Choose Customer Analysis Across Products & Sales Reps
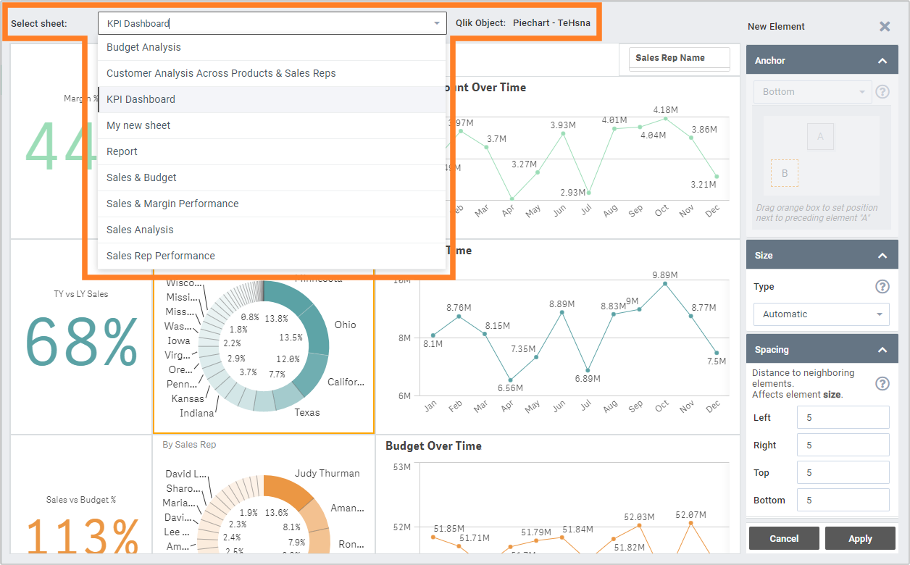910x565 pixels. pos(272,73)
